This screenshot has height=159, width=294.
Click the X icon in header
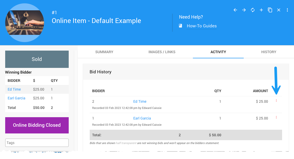[279, 10]
